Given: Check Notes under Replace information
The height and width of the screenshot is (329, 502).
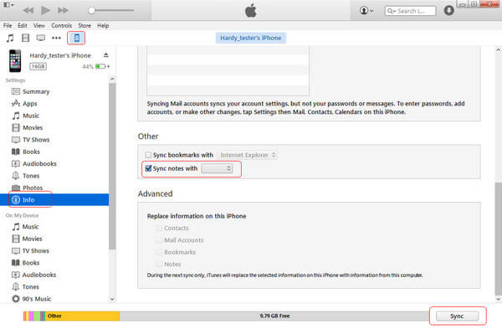Looking at the screenshot, I should point(159,265).
